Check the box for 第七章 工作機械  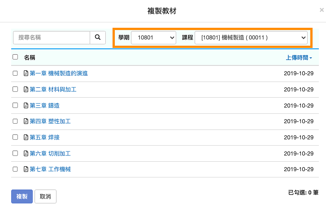click(15, 169)
